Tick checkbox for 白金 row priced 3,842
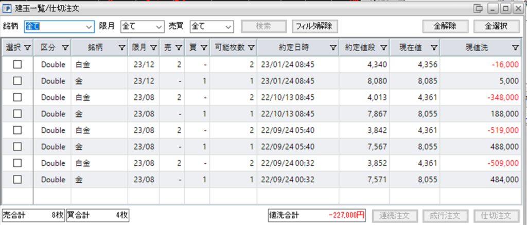 coord(17,130)
